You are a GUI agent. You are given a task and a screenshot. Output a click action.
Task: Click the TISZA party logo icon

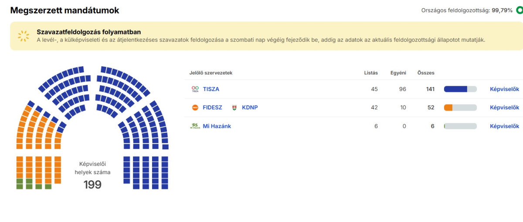(195, 89)
